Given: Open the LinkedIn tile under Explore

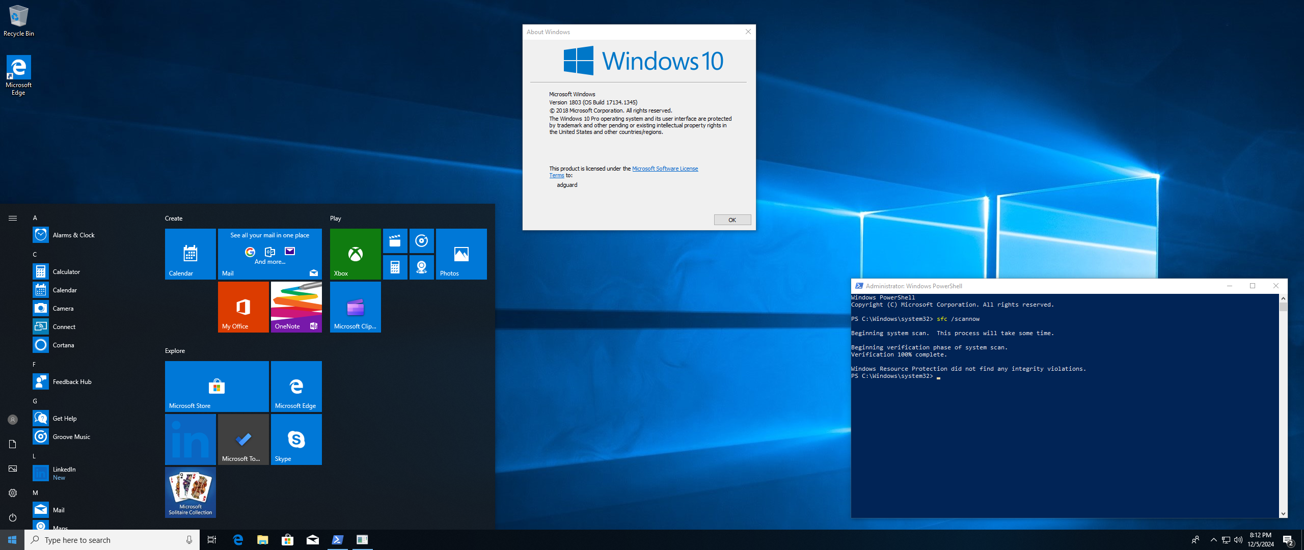Looking at the screenshot, I should click(191, 439).
